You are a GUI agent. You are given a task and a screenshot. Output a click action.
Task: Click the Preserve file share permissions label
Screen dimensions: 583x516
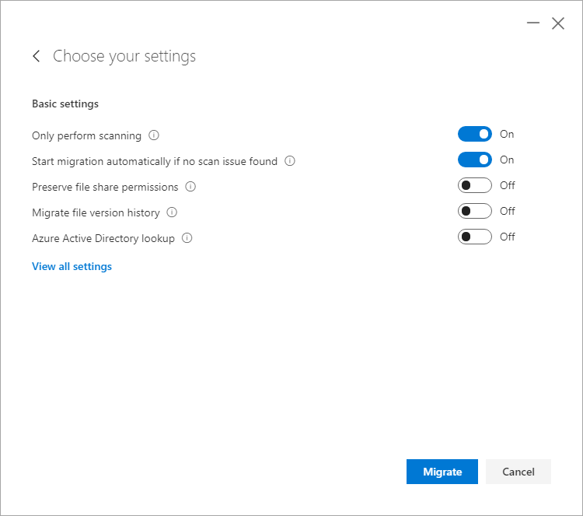[105, 187]
